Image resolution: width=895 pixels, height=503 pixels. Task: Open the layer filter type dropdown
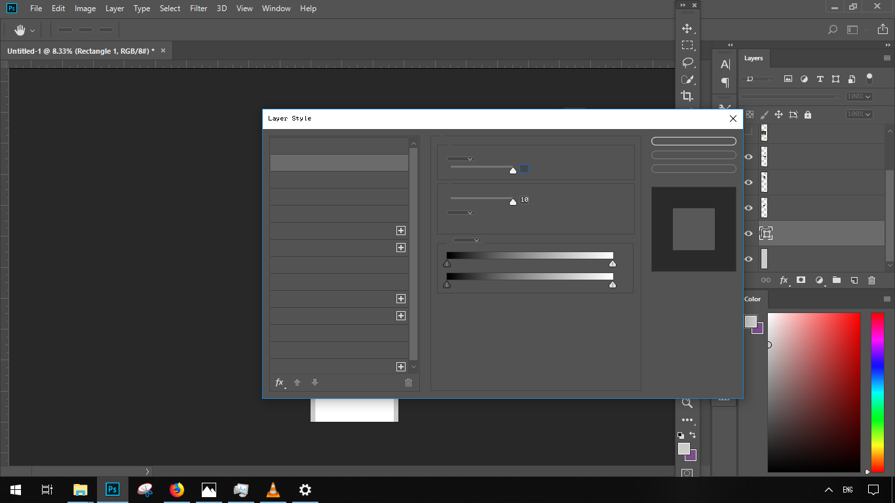(759, 79)
